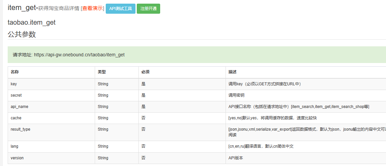Click the 否 value in cache row
Screen dimensions: 386x166
tap(143, 118)
